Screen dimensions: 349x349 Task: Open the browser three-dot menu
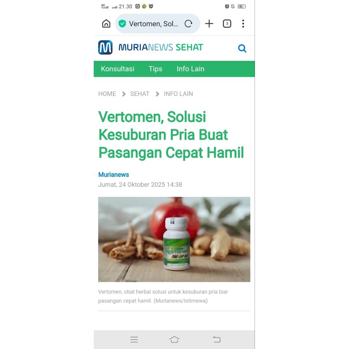[243, 24]
